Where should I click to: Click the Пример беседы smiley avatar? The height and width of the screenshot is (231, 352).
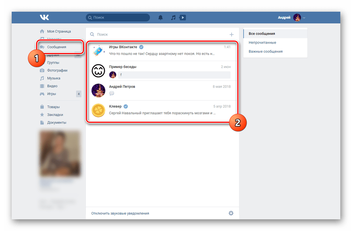pyautogui.click(x=98, y=71)
